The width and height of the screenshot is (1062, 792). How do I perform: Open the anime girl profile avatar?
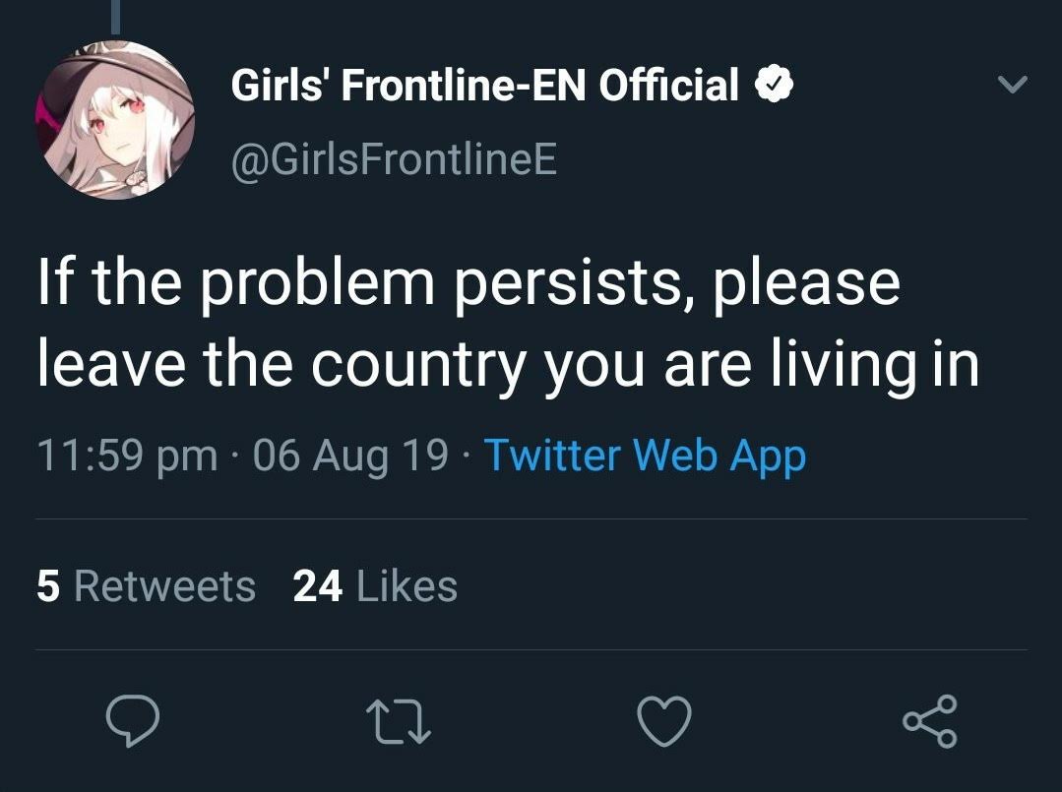coord(115,120)
